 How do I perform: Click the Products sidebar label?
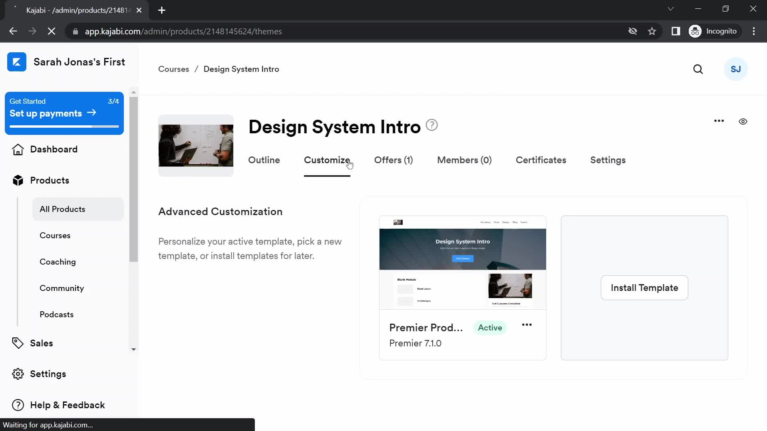coord(50,180)
